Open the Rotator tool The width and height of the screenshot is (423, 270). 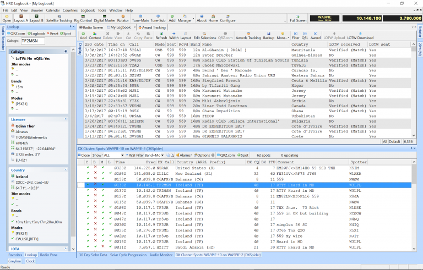pyautogui.click(x=123, y=18)
